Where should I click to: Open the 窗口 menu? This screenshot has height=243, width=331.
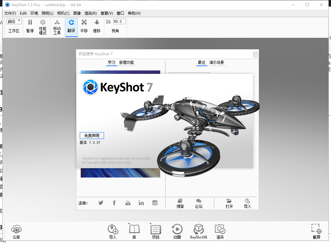120,13
